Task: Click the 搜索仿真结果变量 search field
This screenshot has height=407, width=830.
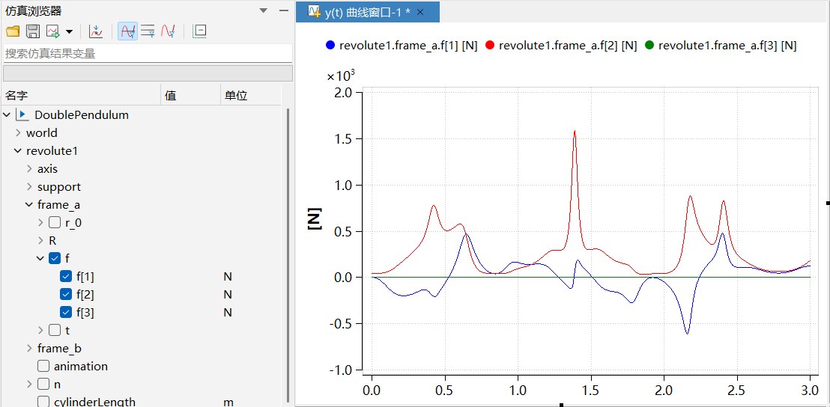Action: (x=147, y=54)
